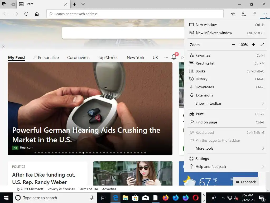Image resolution: width=270 pixels, height=203 pixels.
Task: Open Settings from the menu
Action: [227, 159]
